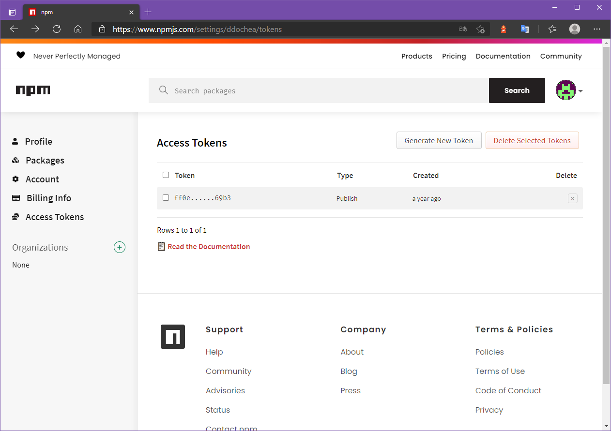Click the translate page icon
This screenshot has width=611, height=431.
463,29
